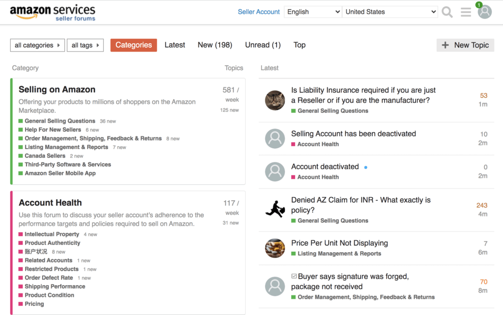Click reply count 10 on Selling Account deactivated
This screenshot has width=503, height=315.
[484, 134]
